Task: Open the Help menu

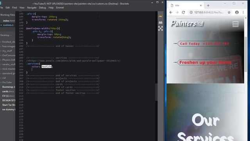Action: 51,7
